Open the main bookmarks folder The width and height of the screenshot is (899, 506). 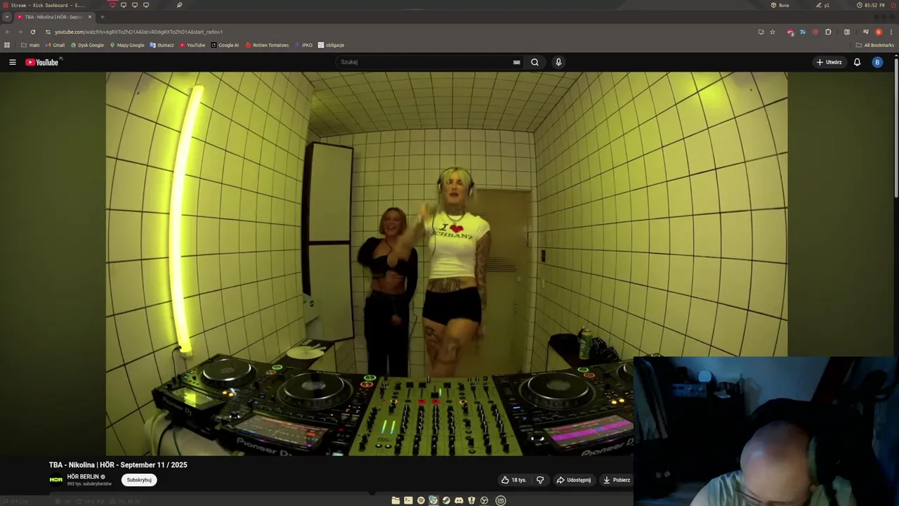coord(29,45)
